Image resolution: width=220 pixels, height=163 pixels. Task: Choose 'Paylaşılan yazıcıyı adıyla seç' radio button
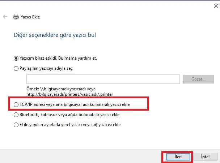tap(16, 68)
